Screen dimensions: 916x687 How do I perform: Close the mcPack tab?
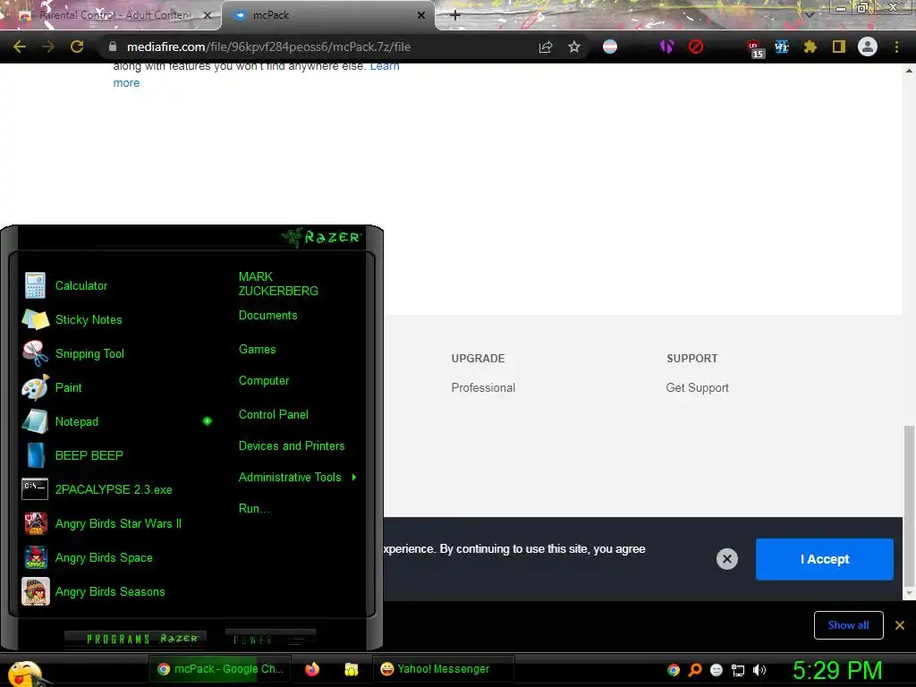(421, 15)
